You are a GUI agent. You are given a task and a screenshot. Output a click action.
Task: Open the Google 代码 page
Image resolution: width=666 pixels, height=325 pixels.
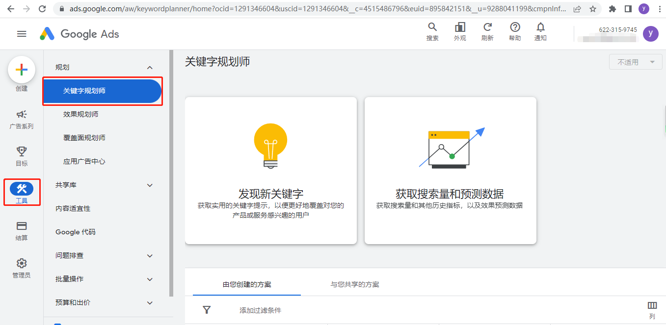point(76,232)
